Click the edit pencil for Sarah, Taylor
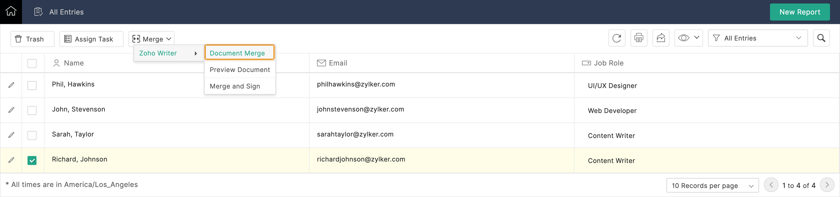The image size is (840, 197). click(x=11, y=135)
